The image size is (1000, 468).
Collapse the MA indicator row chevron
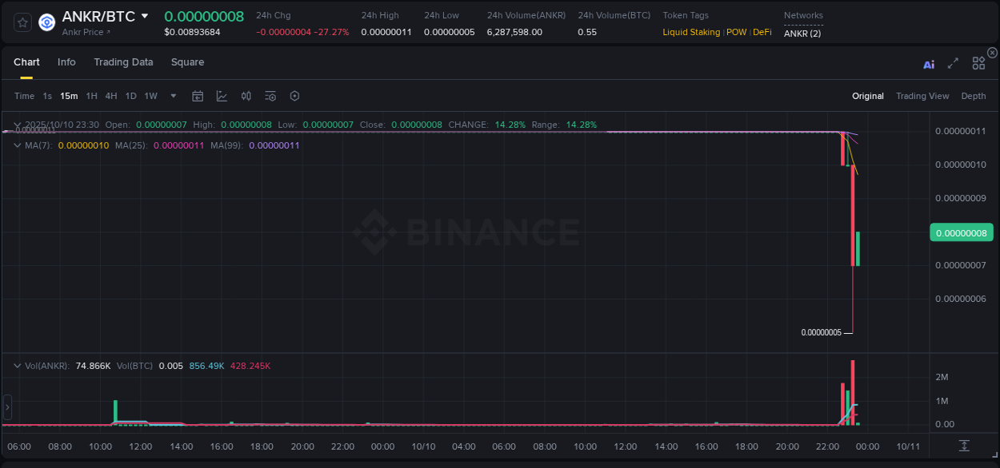pos(16,145)
